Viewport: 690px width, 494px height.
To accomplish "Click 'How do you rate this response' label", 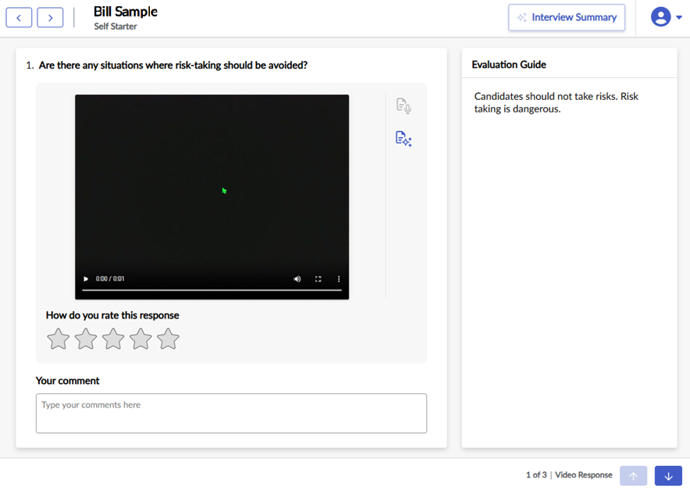I will 112,315.
